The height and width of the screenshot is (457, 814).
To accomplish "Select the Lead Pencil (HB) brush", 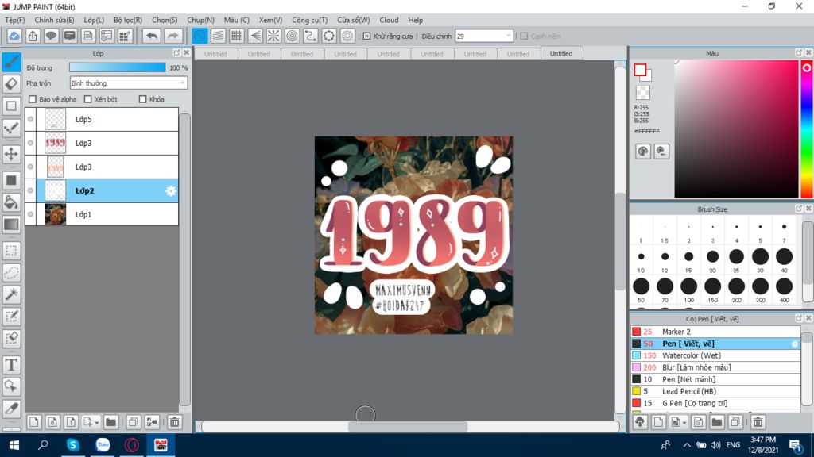I will pyautogui.click(x=715, y=391).
